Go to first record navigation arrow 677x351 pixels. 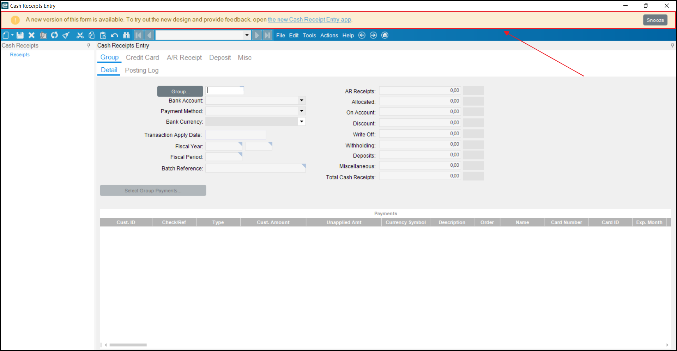[138, 35]
